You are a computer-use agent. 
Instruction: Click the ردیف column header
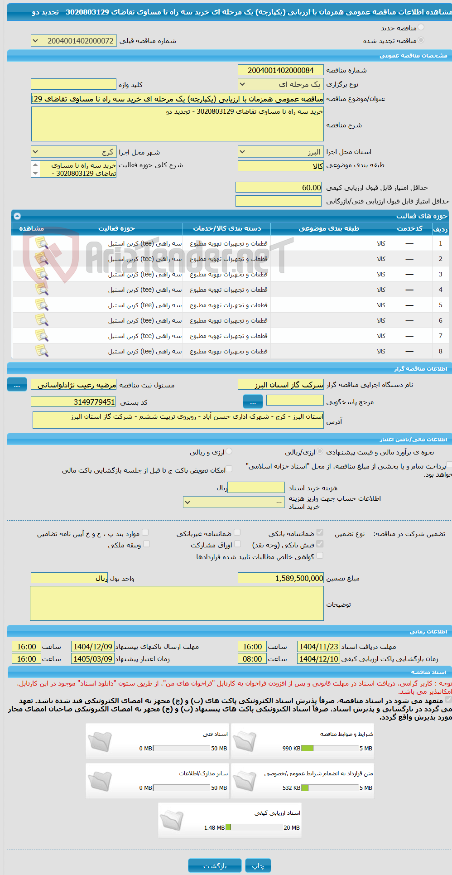tap(440, 228)
